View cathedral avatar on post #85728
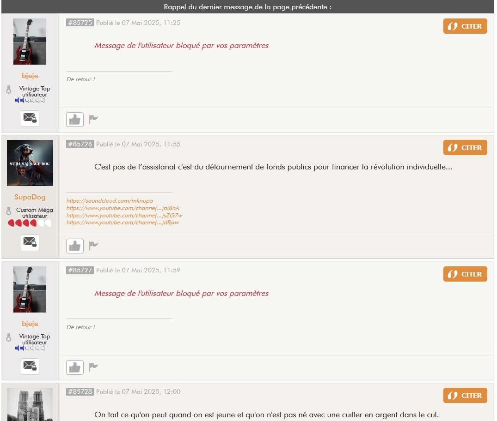497x421 pixels. [30, 404]
